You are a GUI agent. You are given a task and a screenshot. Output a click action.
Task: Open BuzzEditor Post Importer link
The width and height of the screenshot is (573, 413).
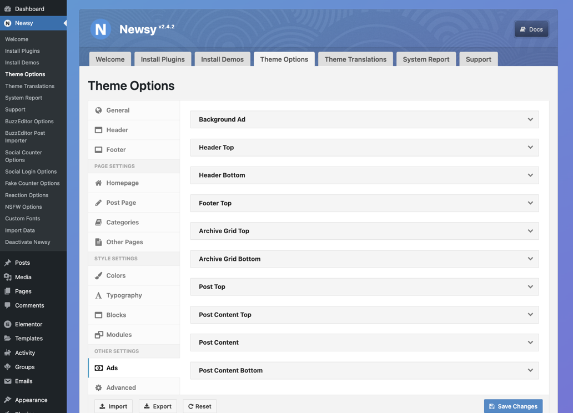(x=25, y=137)
